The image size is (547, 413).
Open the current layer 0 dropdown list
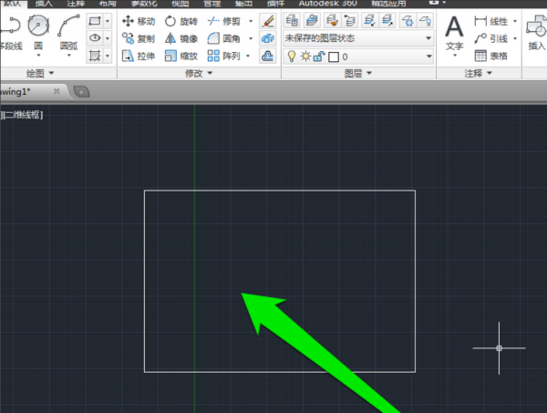tap(428, 57)
